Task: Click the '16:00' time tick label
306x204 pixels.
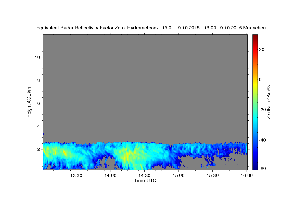Action: tap(247, 175)
